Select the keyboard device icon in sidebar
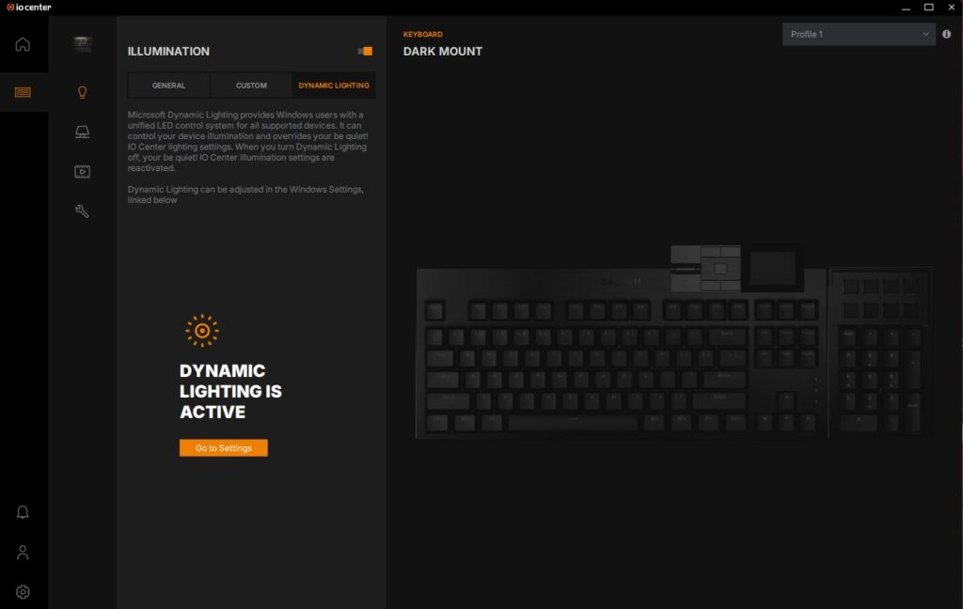This screenshot has width=963, height=609. coord(23,92)
